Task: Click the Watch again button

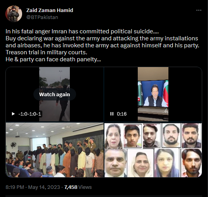Action: pos(54,94)
